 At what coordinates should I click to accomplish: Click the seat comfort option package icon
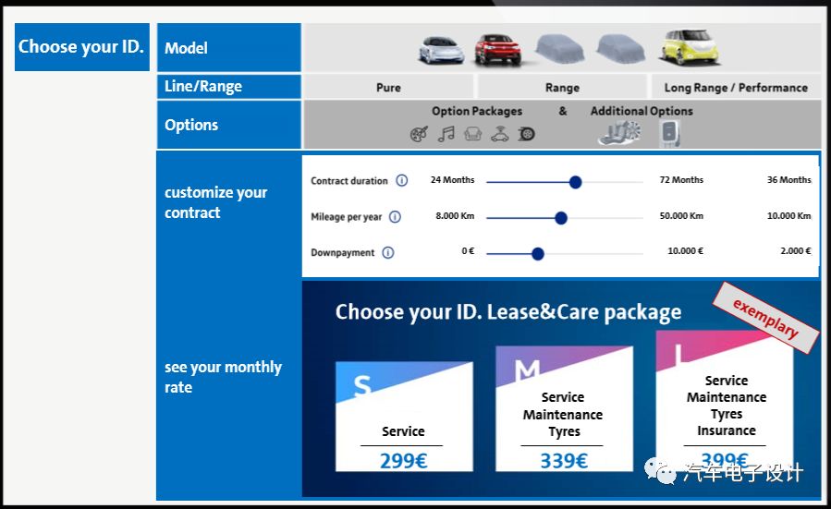tap(472, 134)
